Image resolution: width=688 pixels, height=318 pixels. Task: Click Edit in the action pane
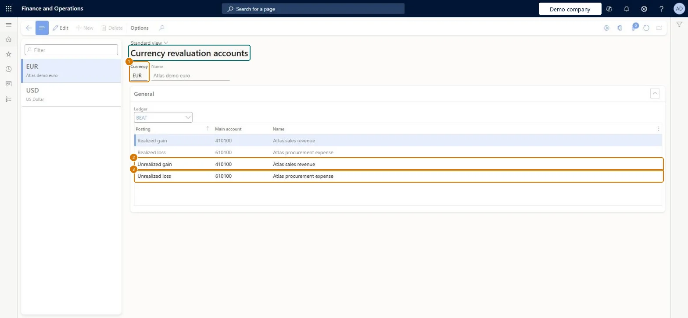(61, 28)
